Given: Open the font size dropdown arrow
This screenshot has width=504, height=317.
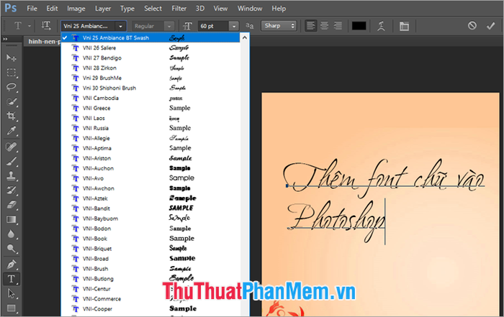Looking at the screenshot, I should coord(234,26).
